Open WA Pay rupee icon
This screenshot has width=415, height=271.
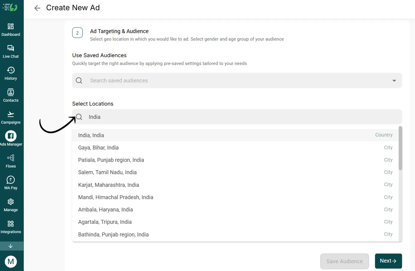[11, 180]
